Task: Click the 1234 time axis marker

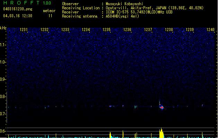Action: [x=86, y=29]
